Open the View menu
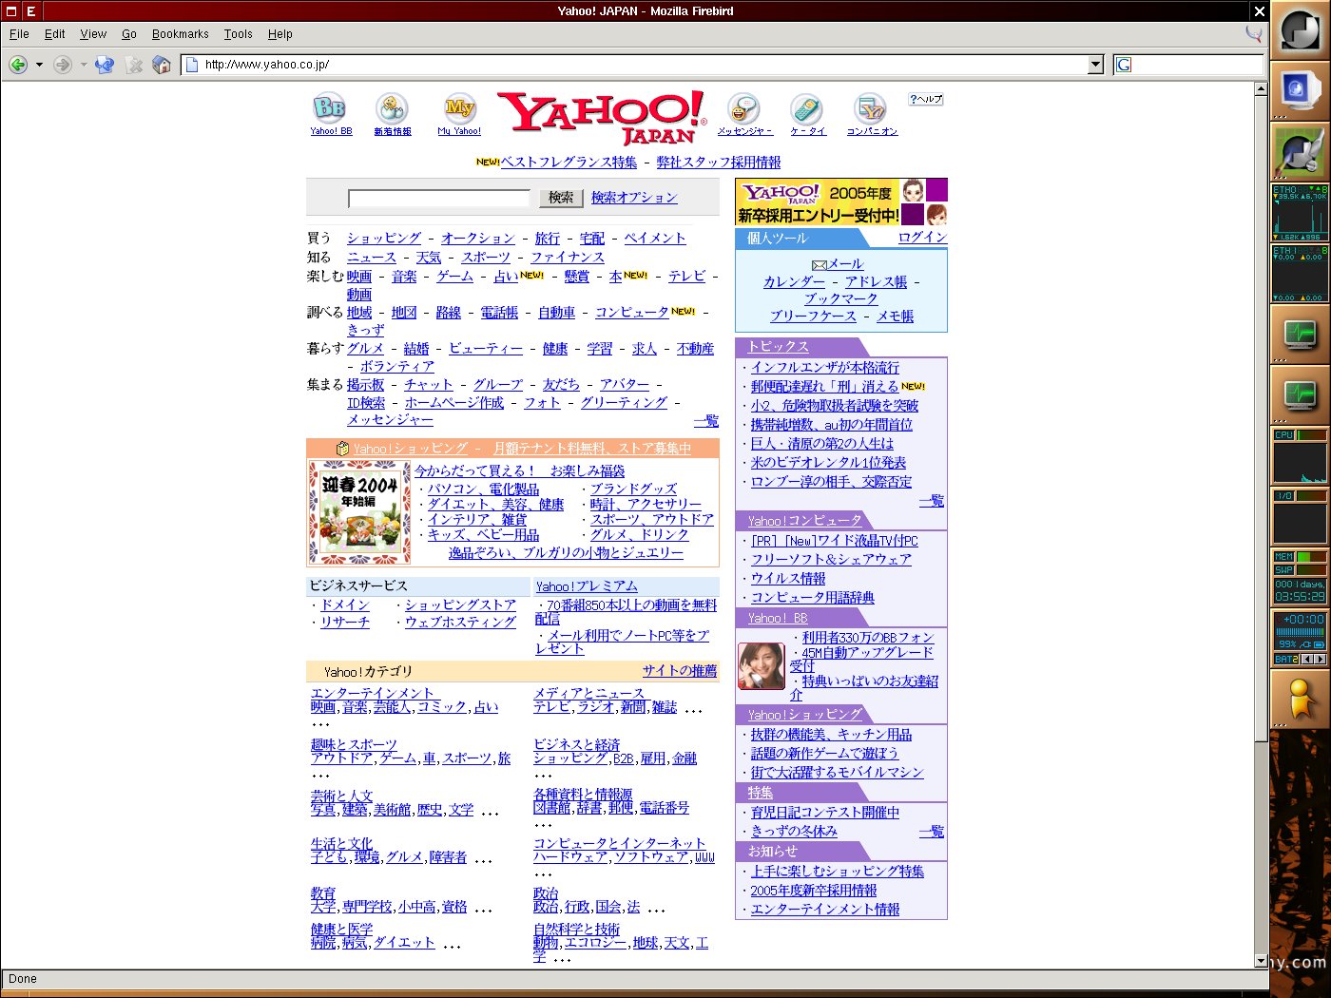Viewport: 1331px width, 998px height. click(x=93, y=34)
